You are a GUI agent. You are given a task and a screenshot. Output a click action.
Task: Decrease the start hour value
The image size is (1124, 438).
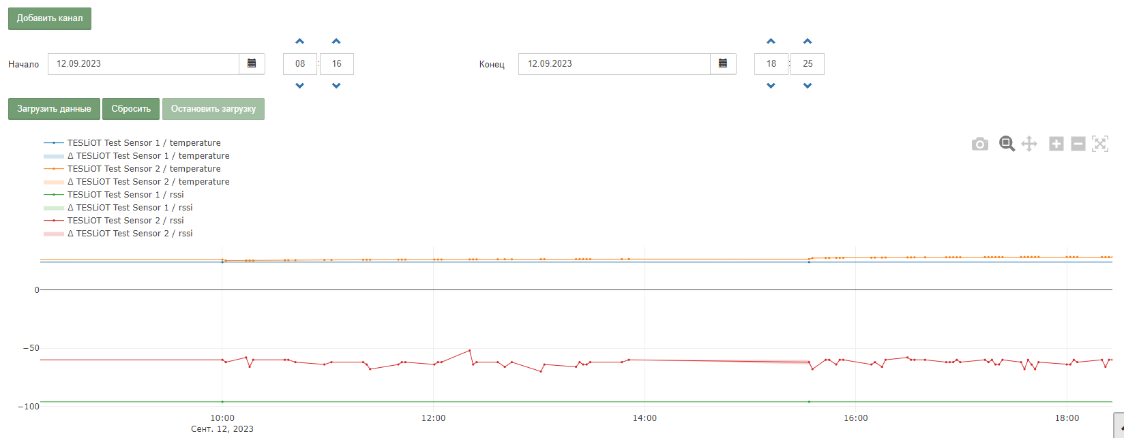click(x=300, y=86)
